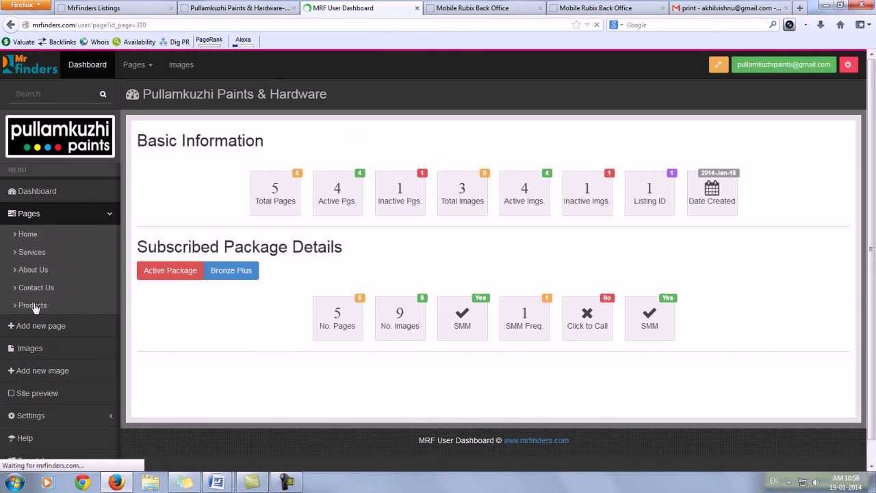This screenshot has height=493, width=876.
Task: Click the Total Images tile
Action: (x=462, y=193)
